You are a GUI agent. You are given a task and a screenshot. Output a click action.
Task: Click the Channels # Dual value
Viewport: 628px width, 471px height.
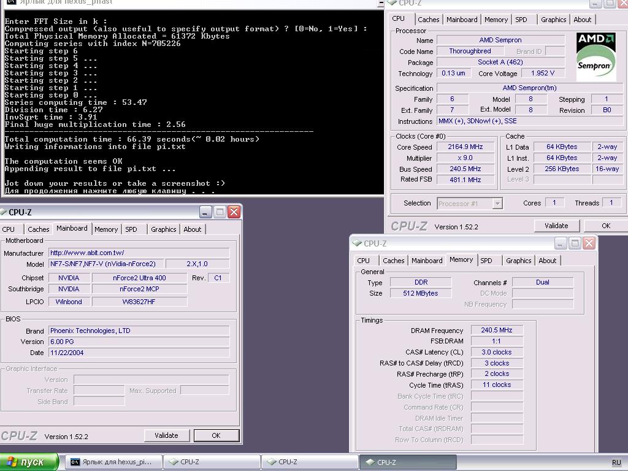pyautogui.click(x=543, y=282)
